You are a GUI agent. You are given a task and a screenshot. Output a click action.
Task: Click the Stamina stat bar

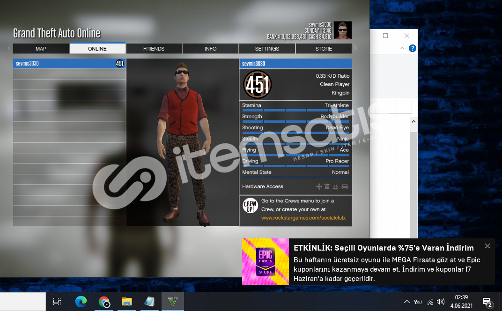tap(295, 110)
